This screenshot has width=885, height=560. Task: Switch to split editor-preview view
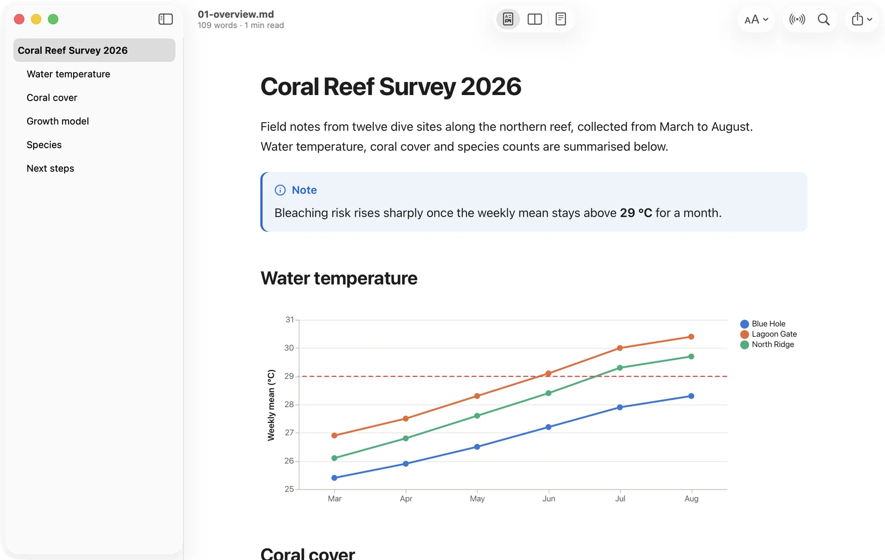point(534,19)
